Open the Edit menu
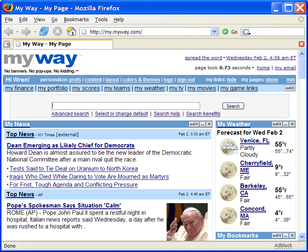 tap(23, 20)
